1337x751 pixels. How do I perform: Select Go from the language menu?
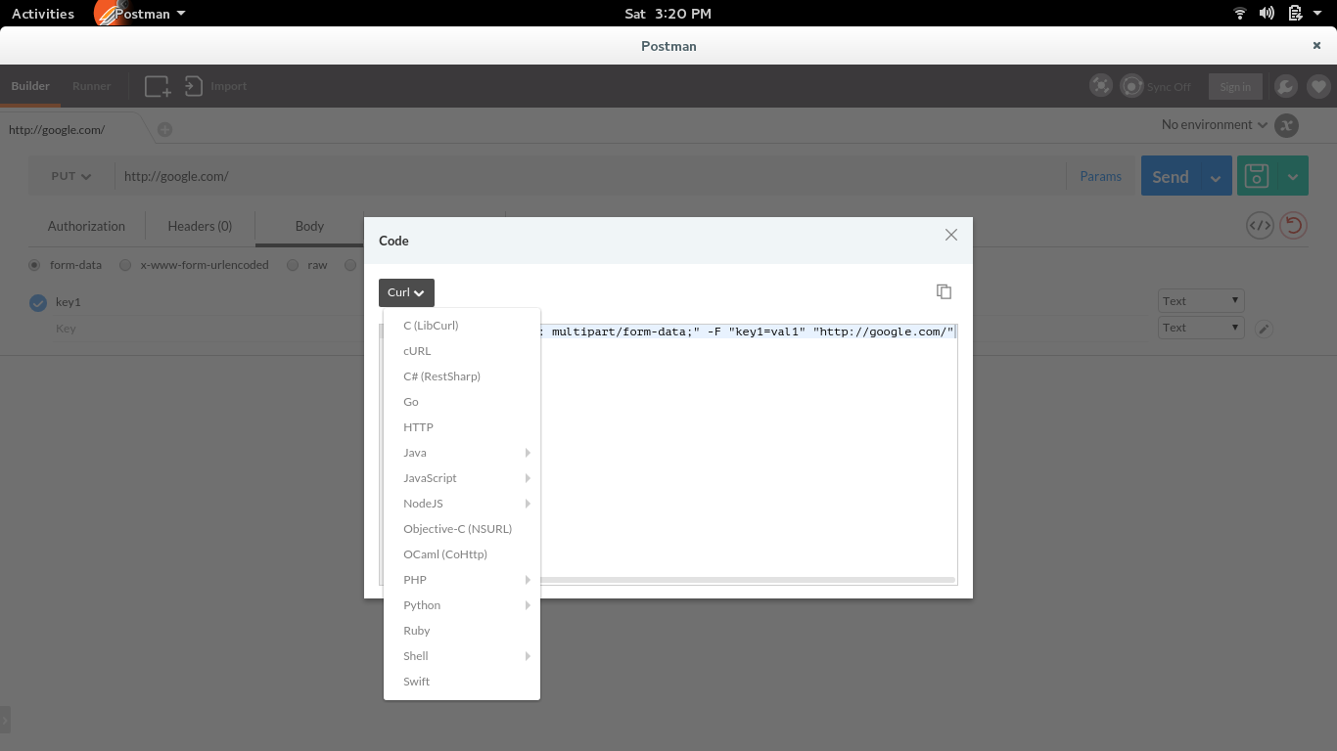462,402
